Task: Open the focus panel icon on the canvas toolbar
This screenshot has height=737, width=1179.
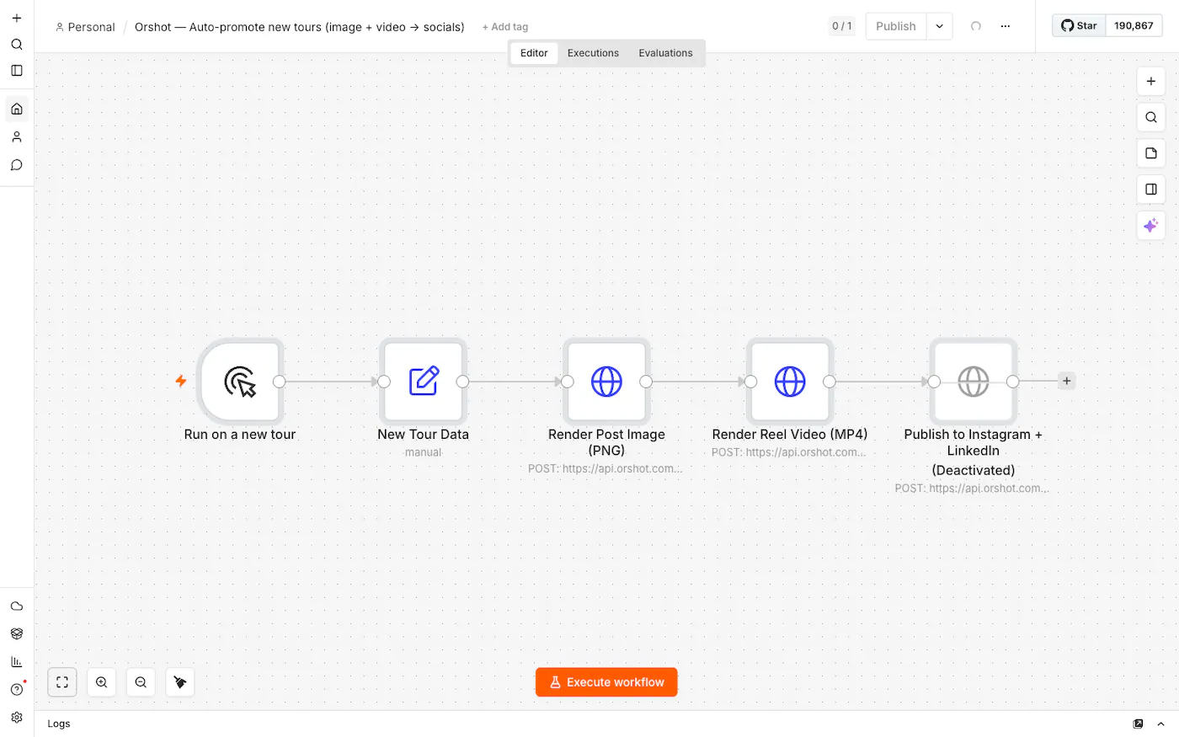Action: 1151,190
